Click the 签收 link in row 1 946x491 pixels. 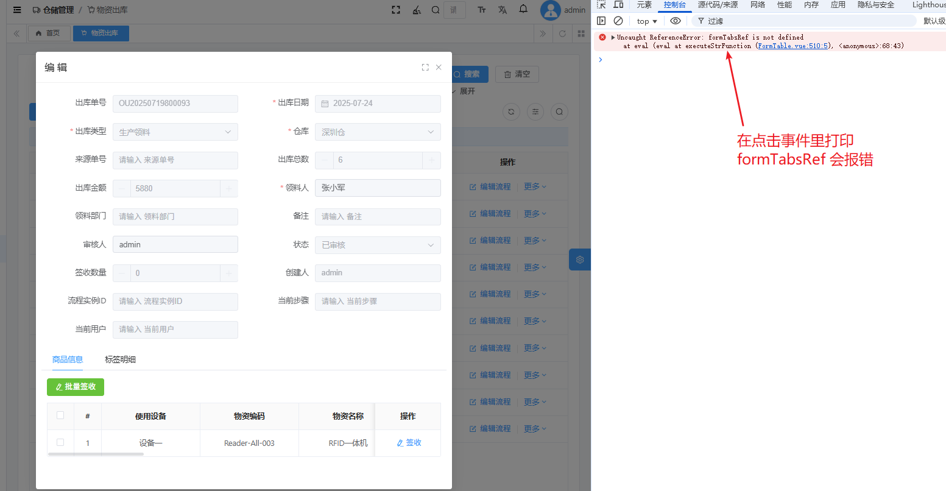[x=409, y=443]
